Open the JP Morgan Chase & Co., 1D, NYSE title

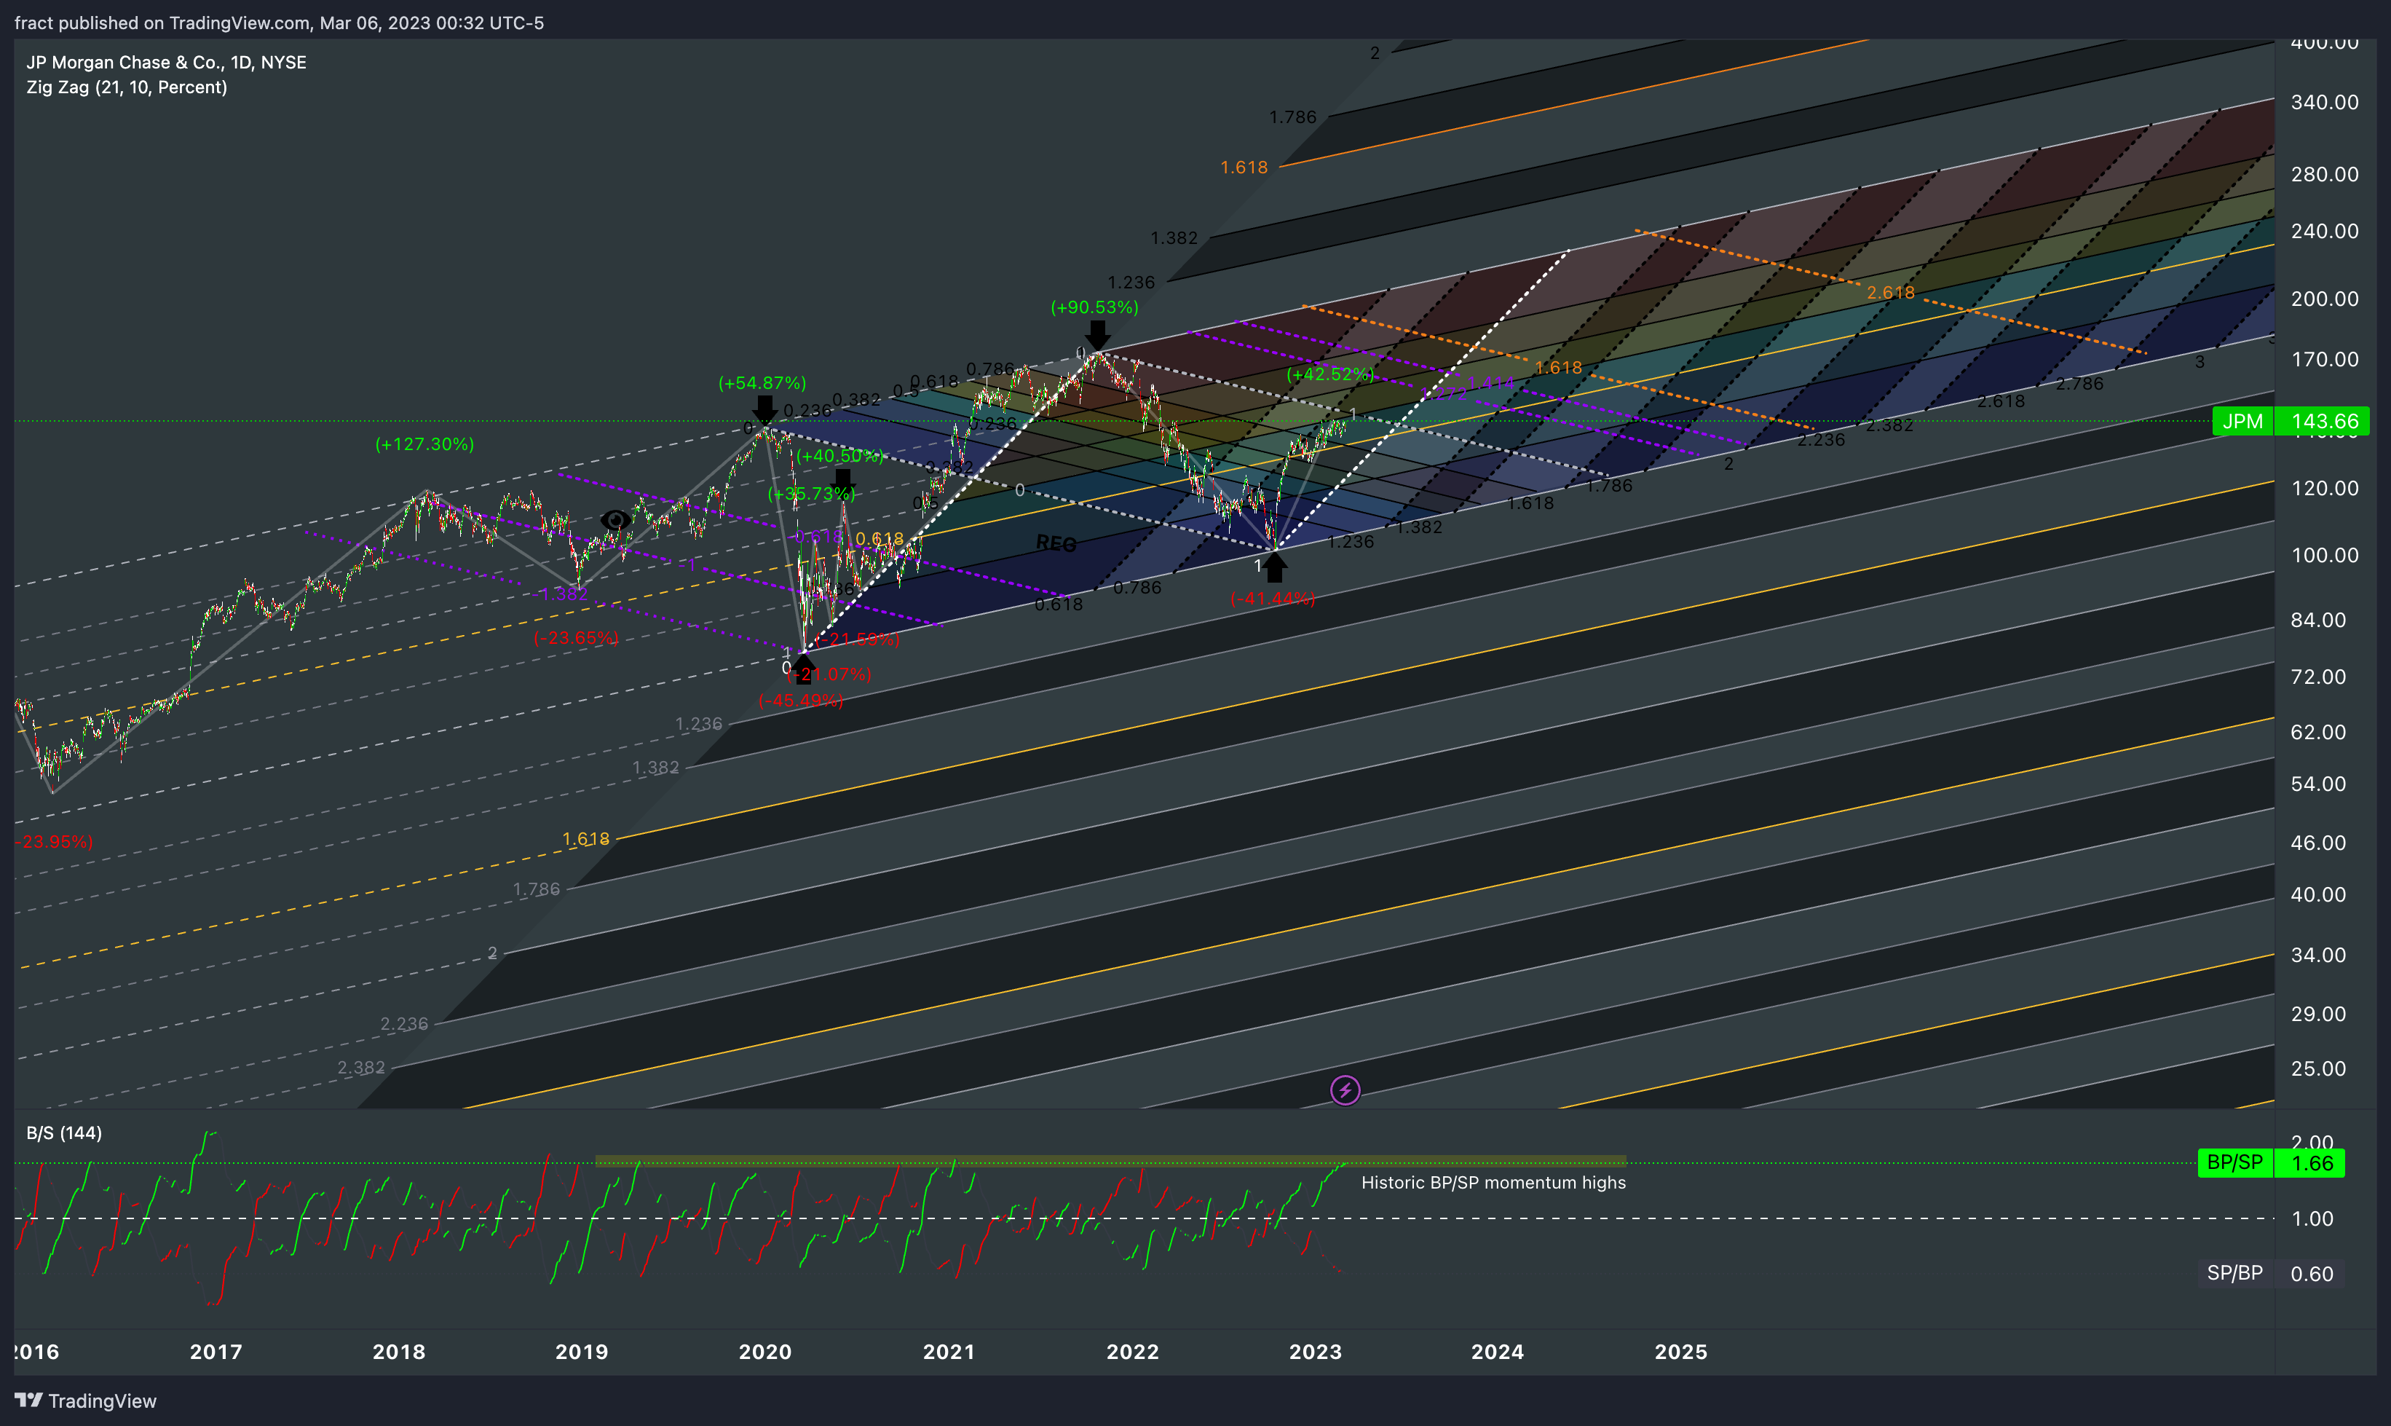click(166, 63)
